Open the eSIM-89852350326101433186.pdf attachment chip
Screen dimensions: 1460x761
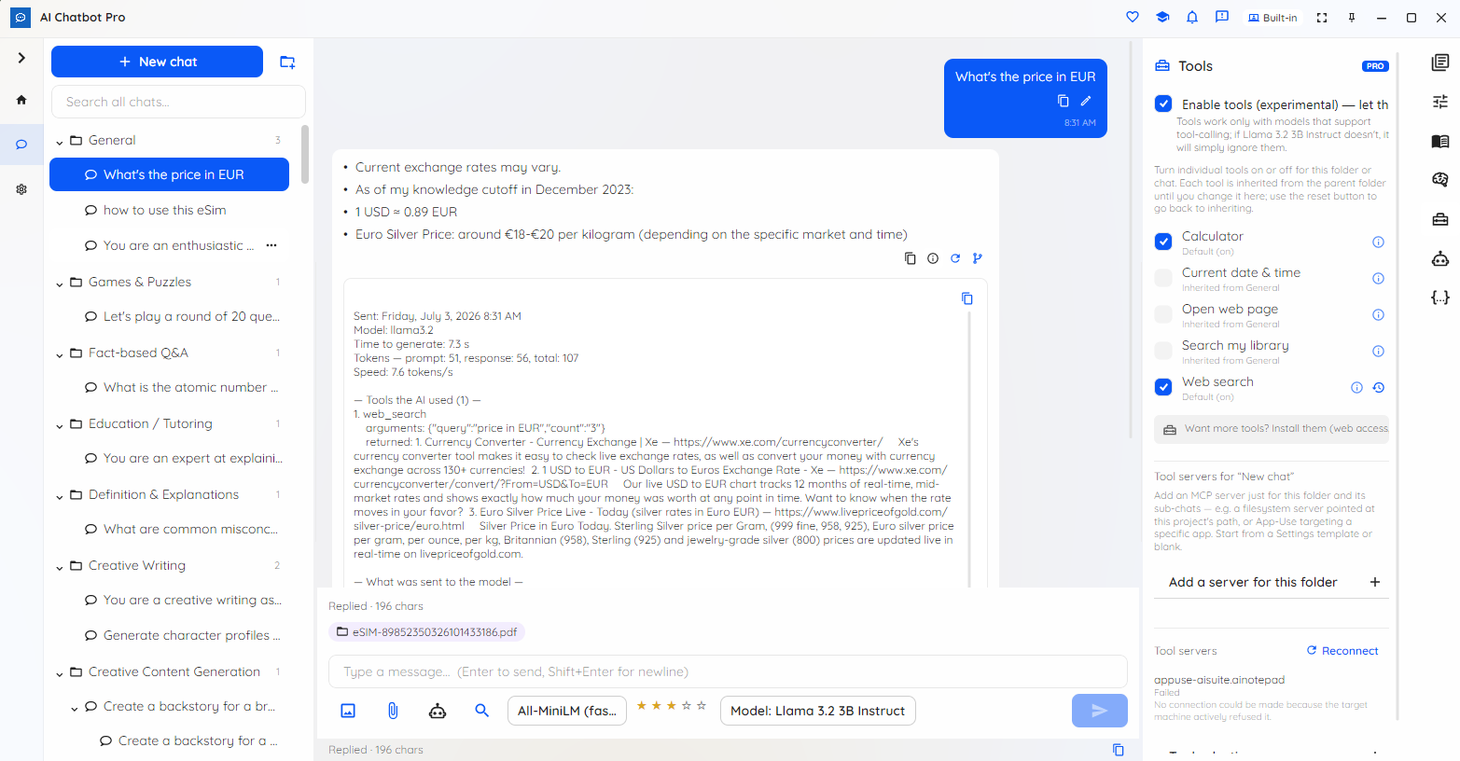click(x=426, y=631)
